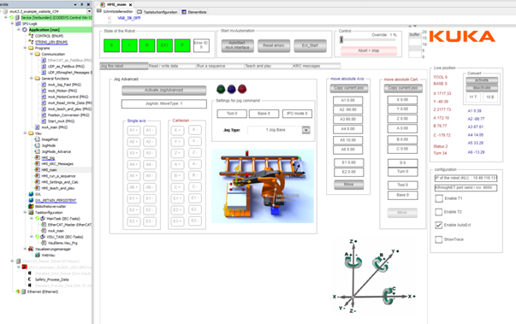Click the Application [run] node icon

pyautogui.click(x=25, y=30)
